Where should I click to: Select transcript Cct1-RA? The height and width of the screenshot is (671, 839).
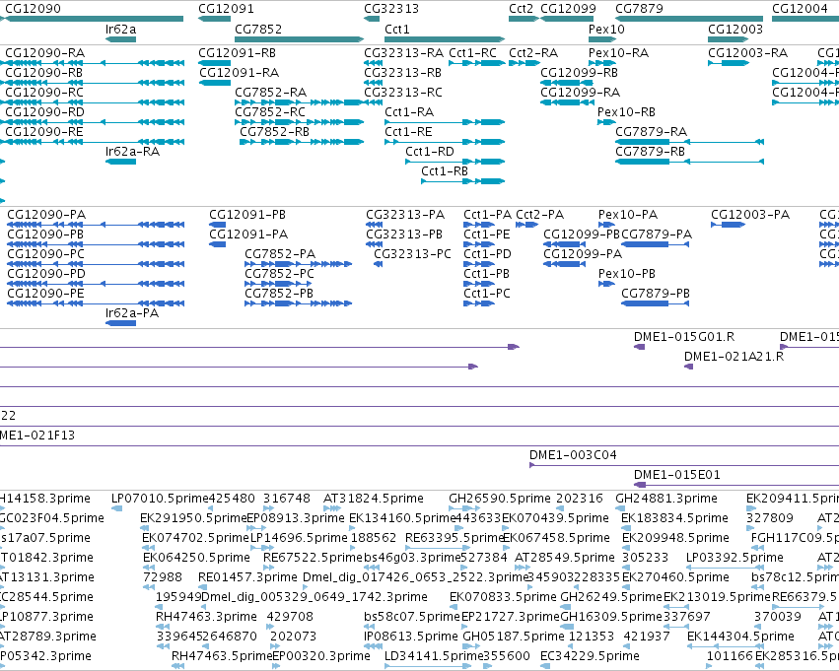pyautogui.click(x=409, y=112)
